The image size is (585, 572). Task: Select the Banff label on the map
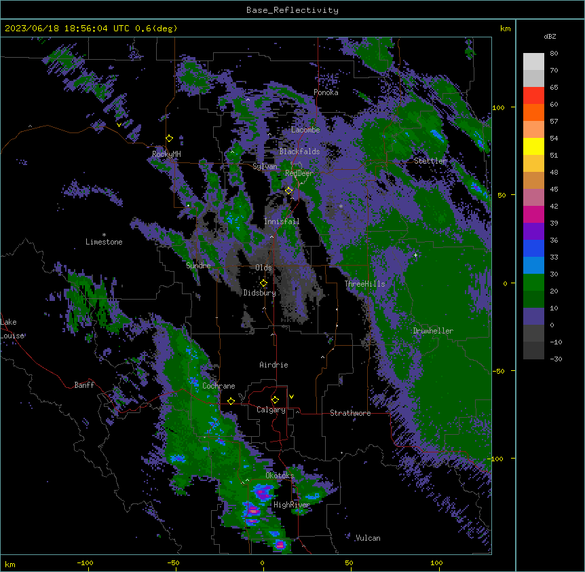(x=84, y=385)
